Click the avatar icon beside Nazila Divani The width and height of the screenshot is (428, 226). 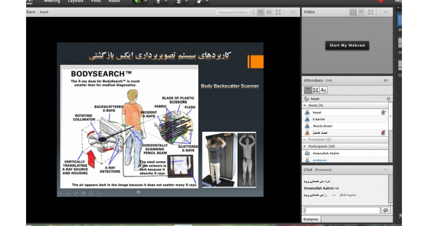307,126
